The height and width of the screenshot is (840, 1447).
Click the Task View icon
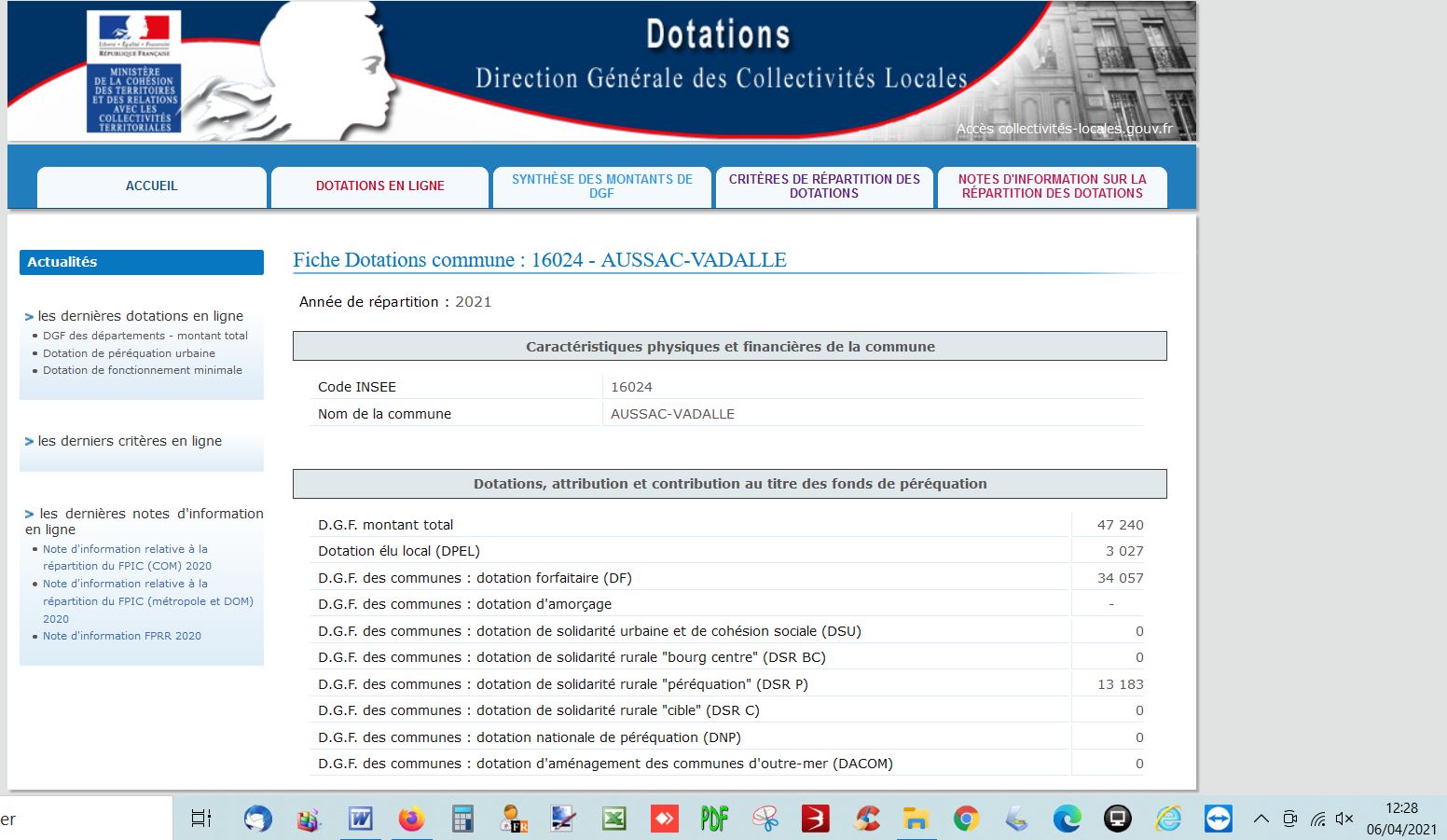(201, 819)
